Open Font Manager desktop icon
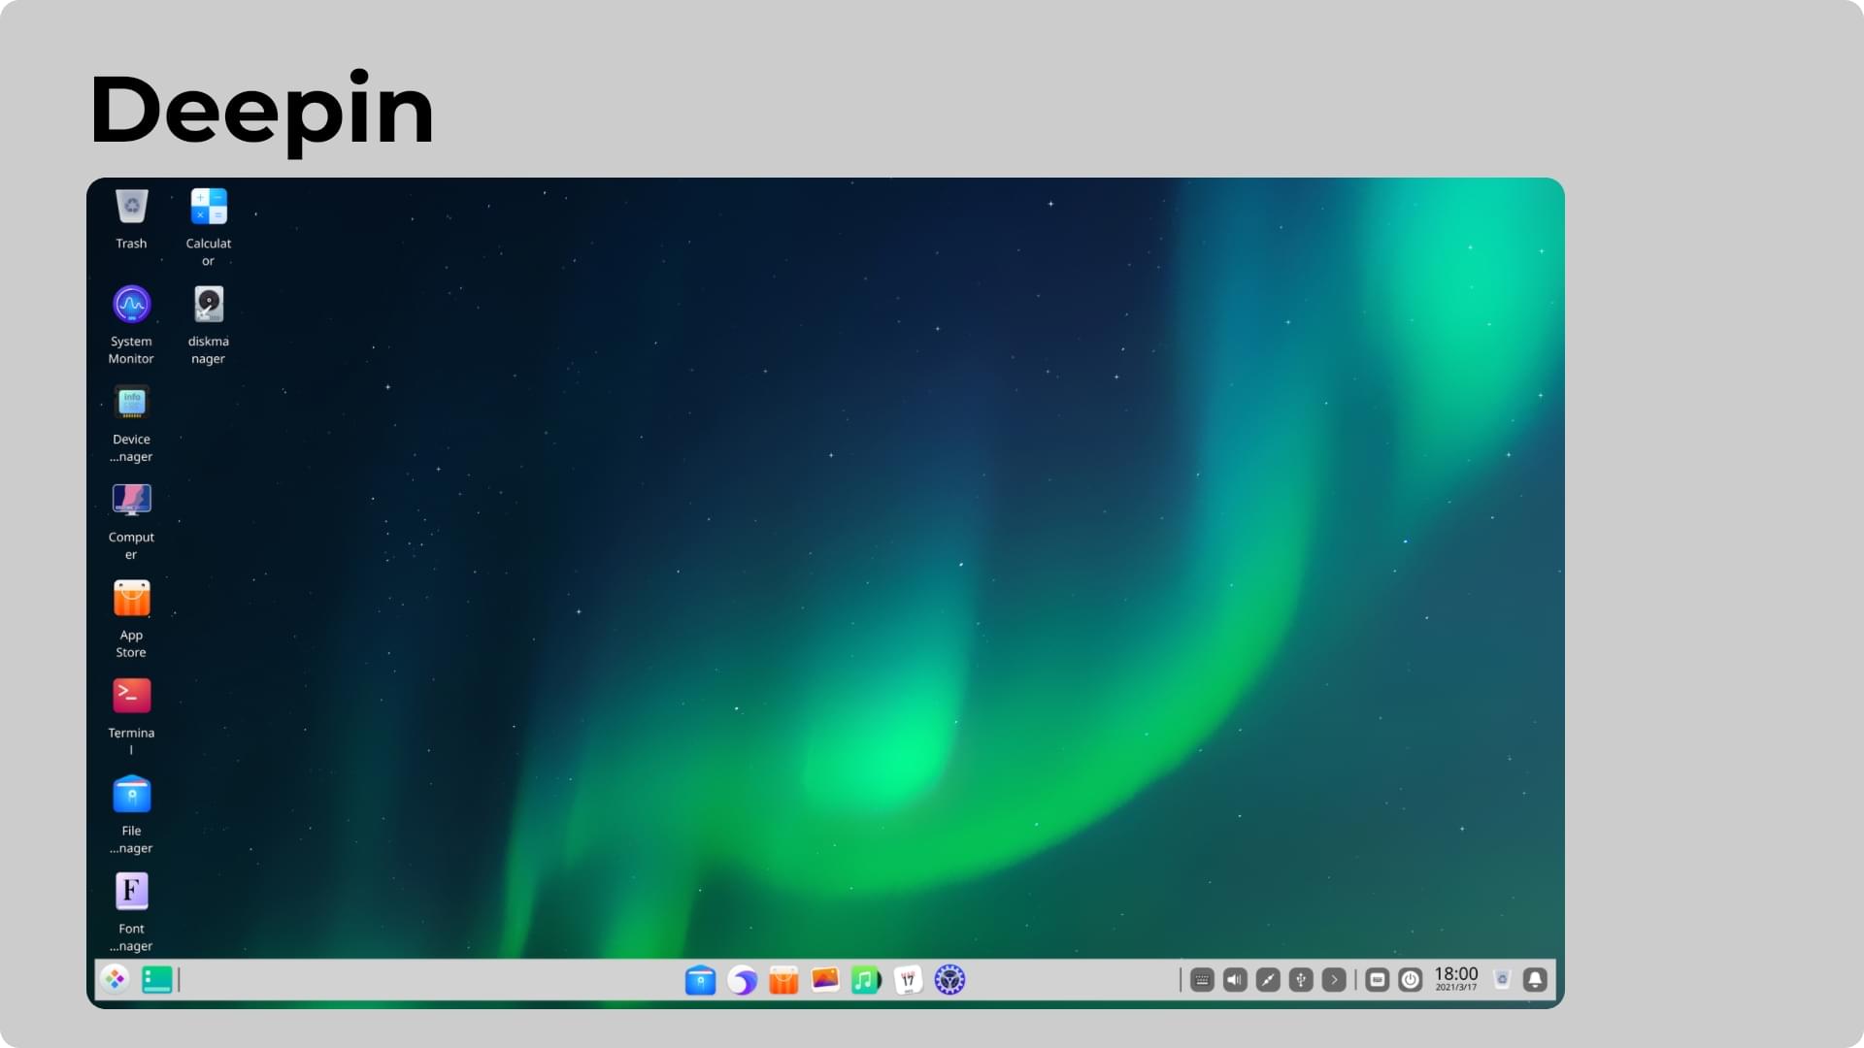Screen dimensions: 1864x1048 coord(131,892)
